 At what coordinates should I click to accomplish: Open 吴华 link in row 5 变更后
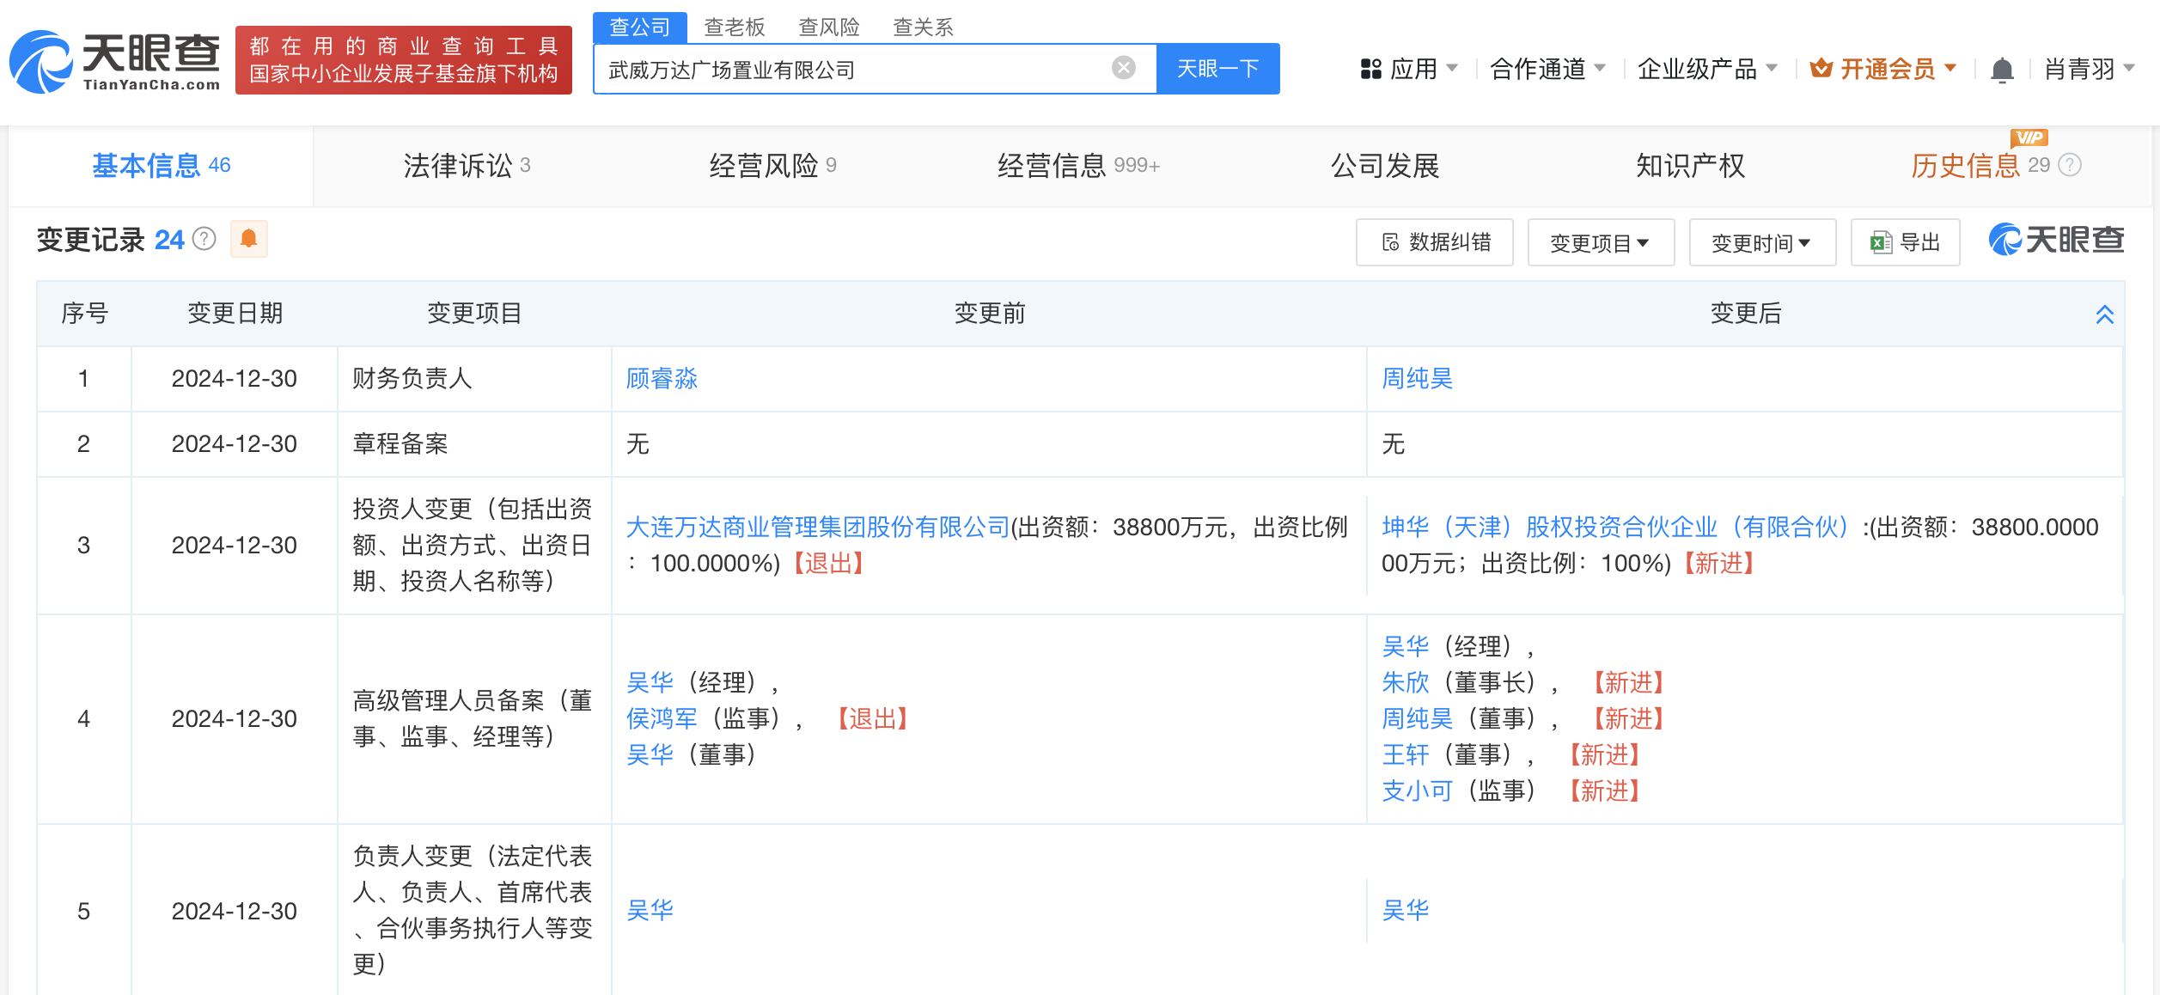tap(1406, 910)
